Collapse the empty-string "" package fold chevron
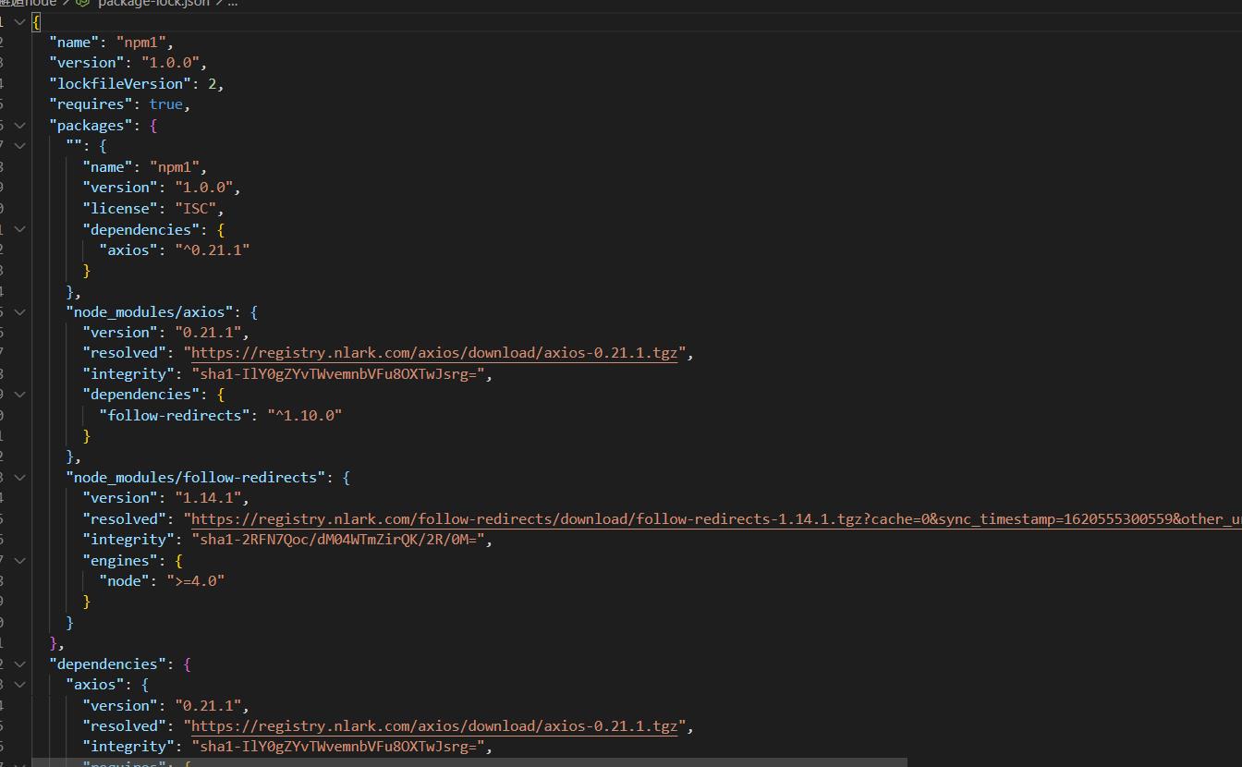 (x=19, y=145)
